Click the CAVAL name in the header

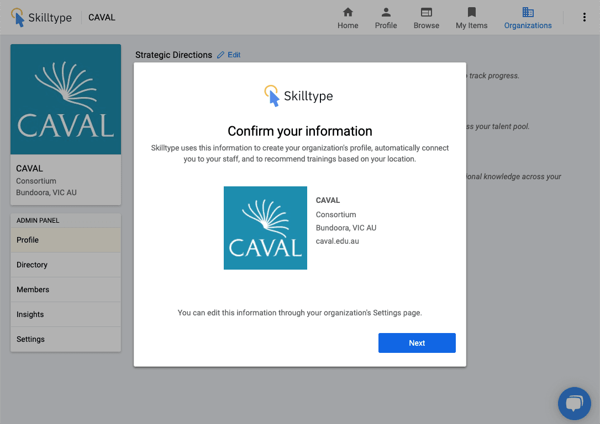pos(102,18)
